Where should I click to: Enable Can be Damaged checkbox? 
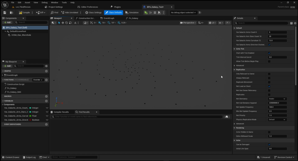pyautogui.click(x=269, y=144)
